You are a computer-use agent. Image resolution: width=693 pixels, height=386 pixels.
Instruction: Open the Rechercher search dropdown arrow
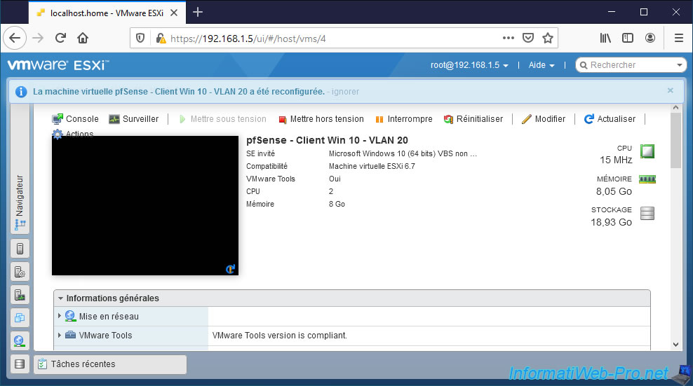coord(680,65)
